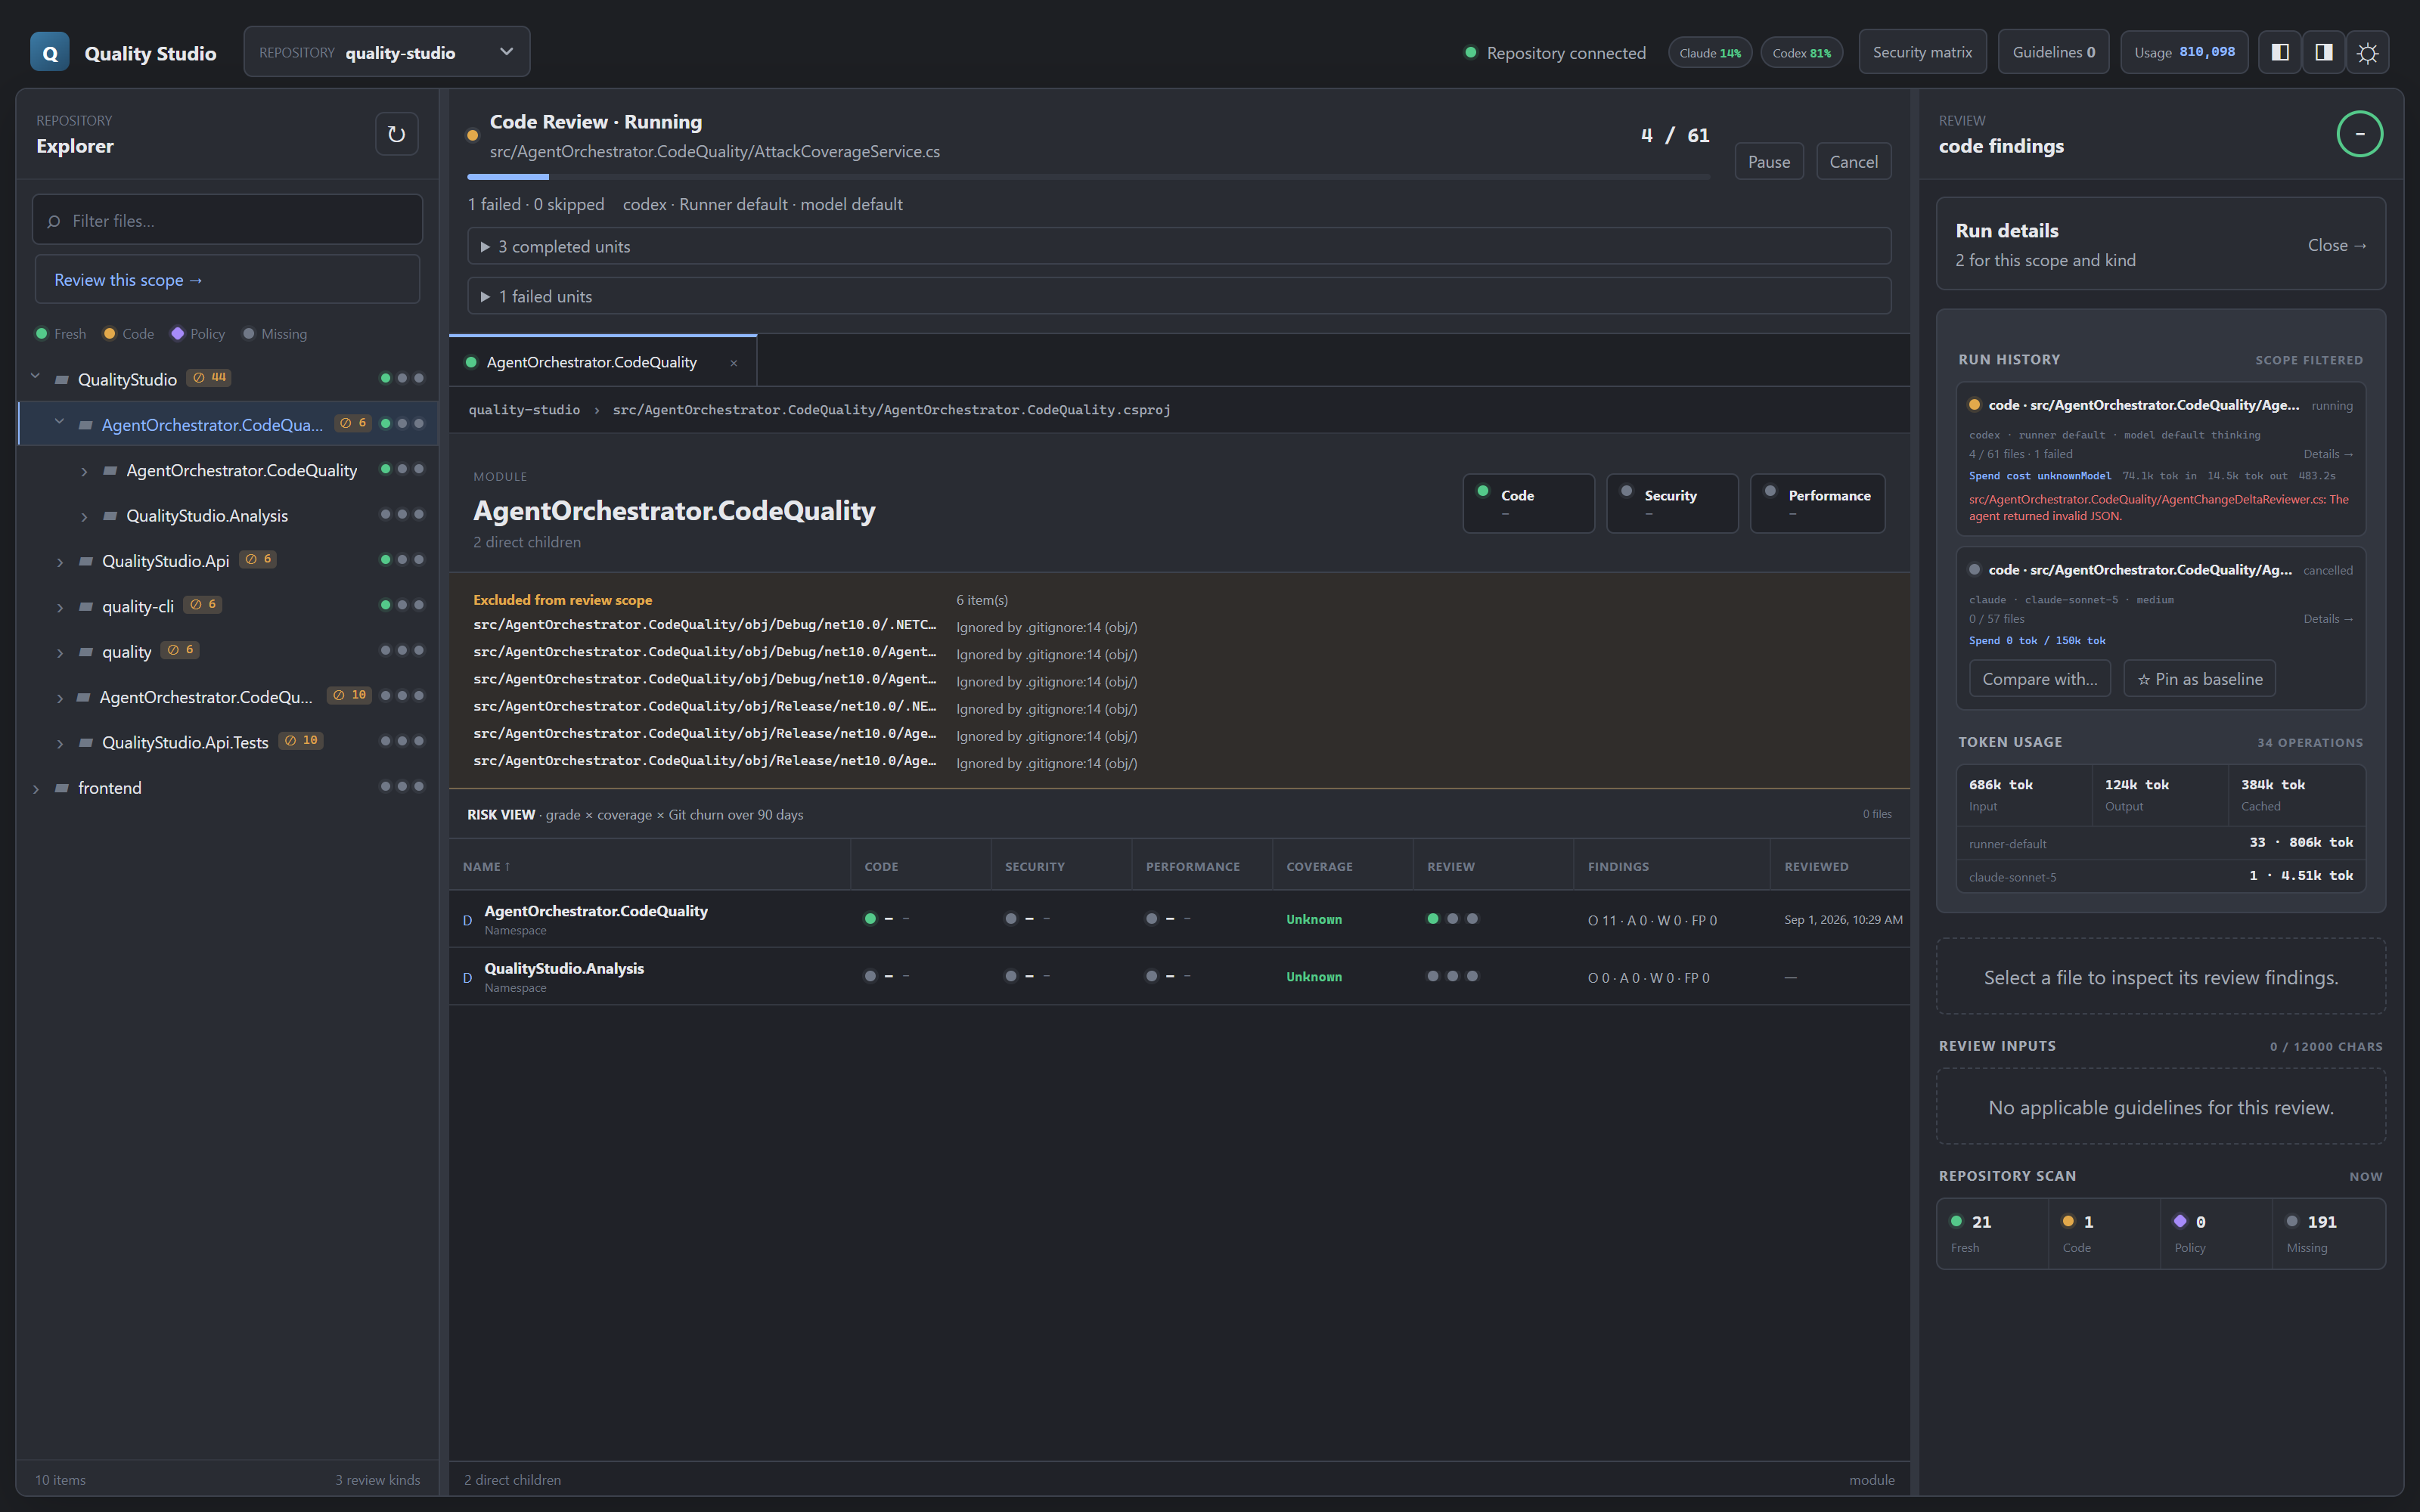The width and height of the screenshot is (2420, 1512).
Task: Click the Claude 14% usage pill
Action: (1710, 53)
